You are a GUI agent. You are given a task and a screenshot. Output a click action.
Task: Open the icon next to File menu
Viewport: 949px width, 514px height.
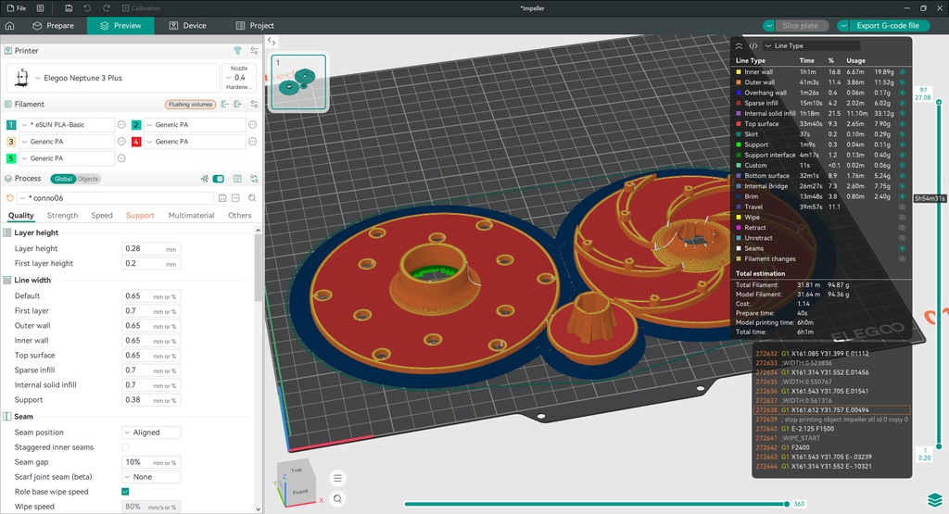point(40,7)
